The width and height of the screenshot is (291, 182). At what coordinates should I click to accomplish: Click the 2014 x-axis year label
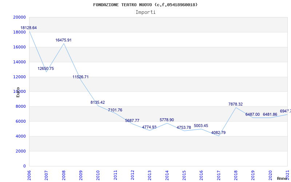tap(167, 175)
